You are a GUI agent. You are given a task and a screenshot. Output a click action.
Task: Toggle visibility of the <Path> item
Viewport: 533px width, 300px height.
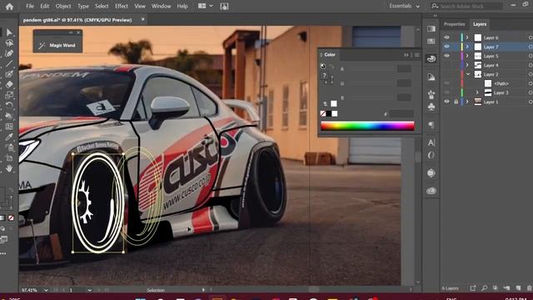point(446,83)
